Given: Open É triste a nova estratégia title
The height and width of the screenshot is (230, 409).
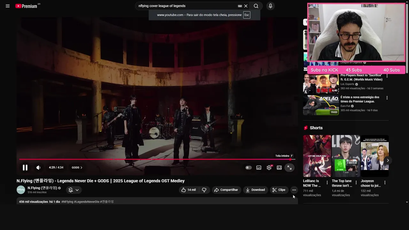Looking at the screenshot, I should (360, 99).
